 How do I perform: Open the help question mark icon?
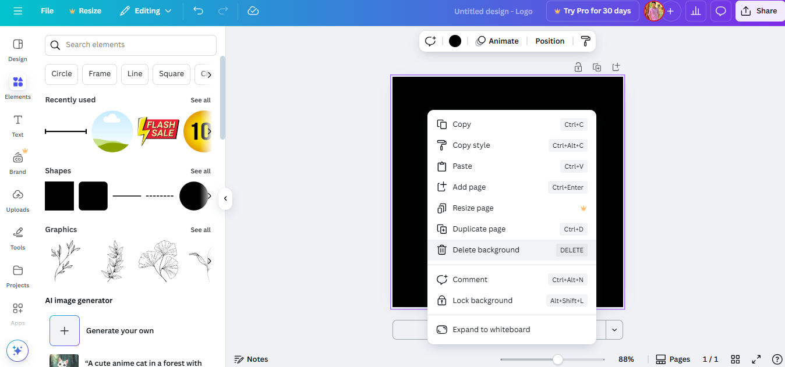click(777, 359)
